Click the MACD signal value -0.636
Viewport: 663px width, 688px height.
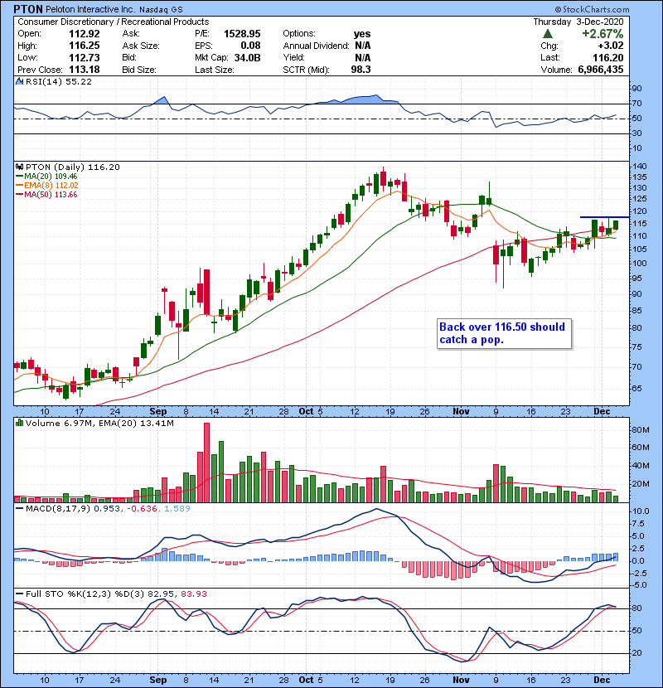[142, 509]
